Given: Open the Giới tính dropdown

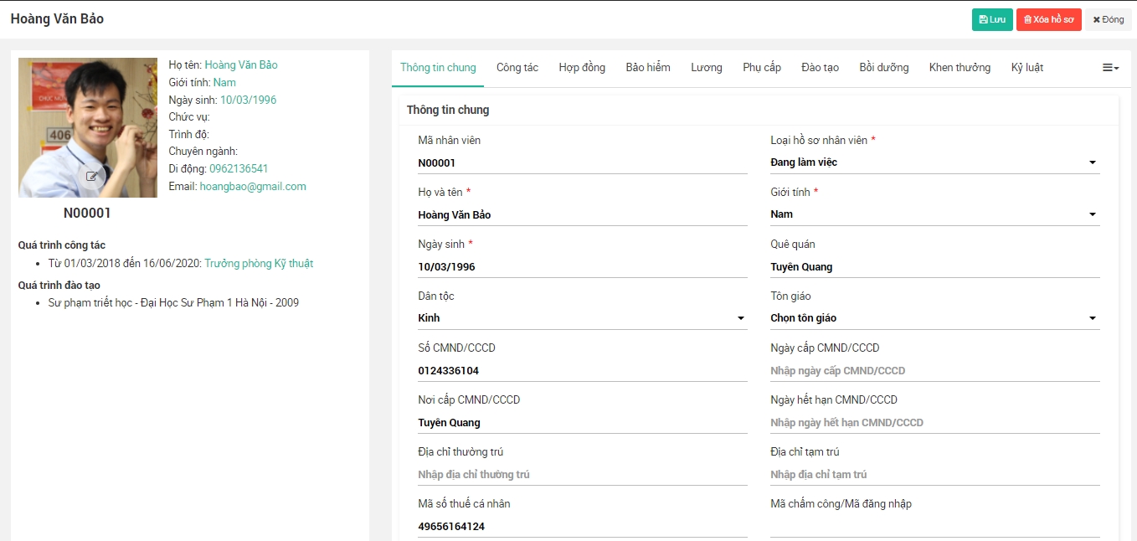Looking at the screenshot, I should [934, 214].
